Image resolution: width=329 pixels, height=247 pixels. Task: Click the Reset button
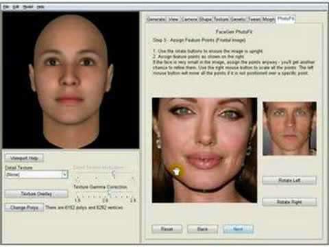pos(167,229)
